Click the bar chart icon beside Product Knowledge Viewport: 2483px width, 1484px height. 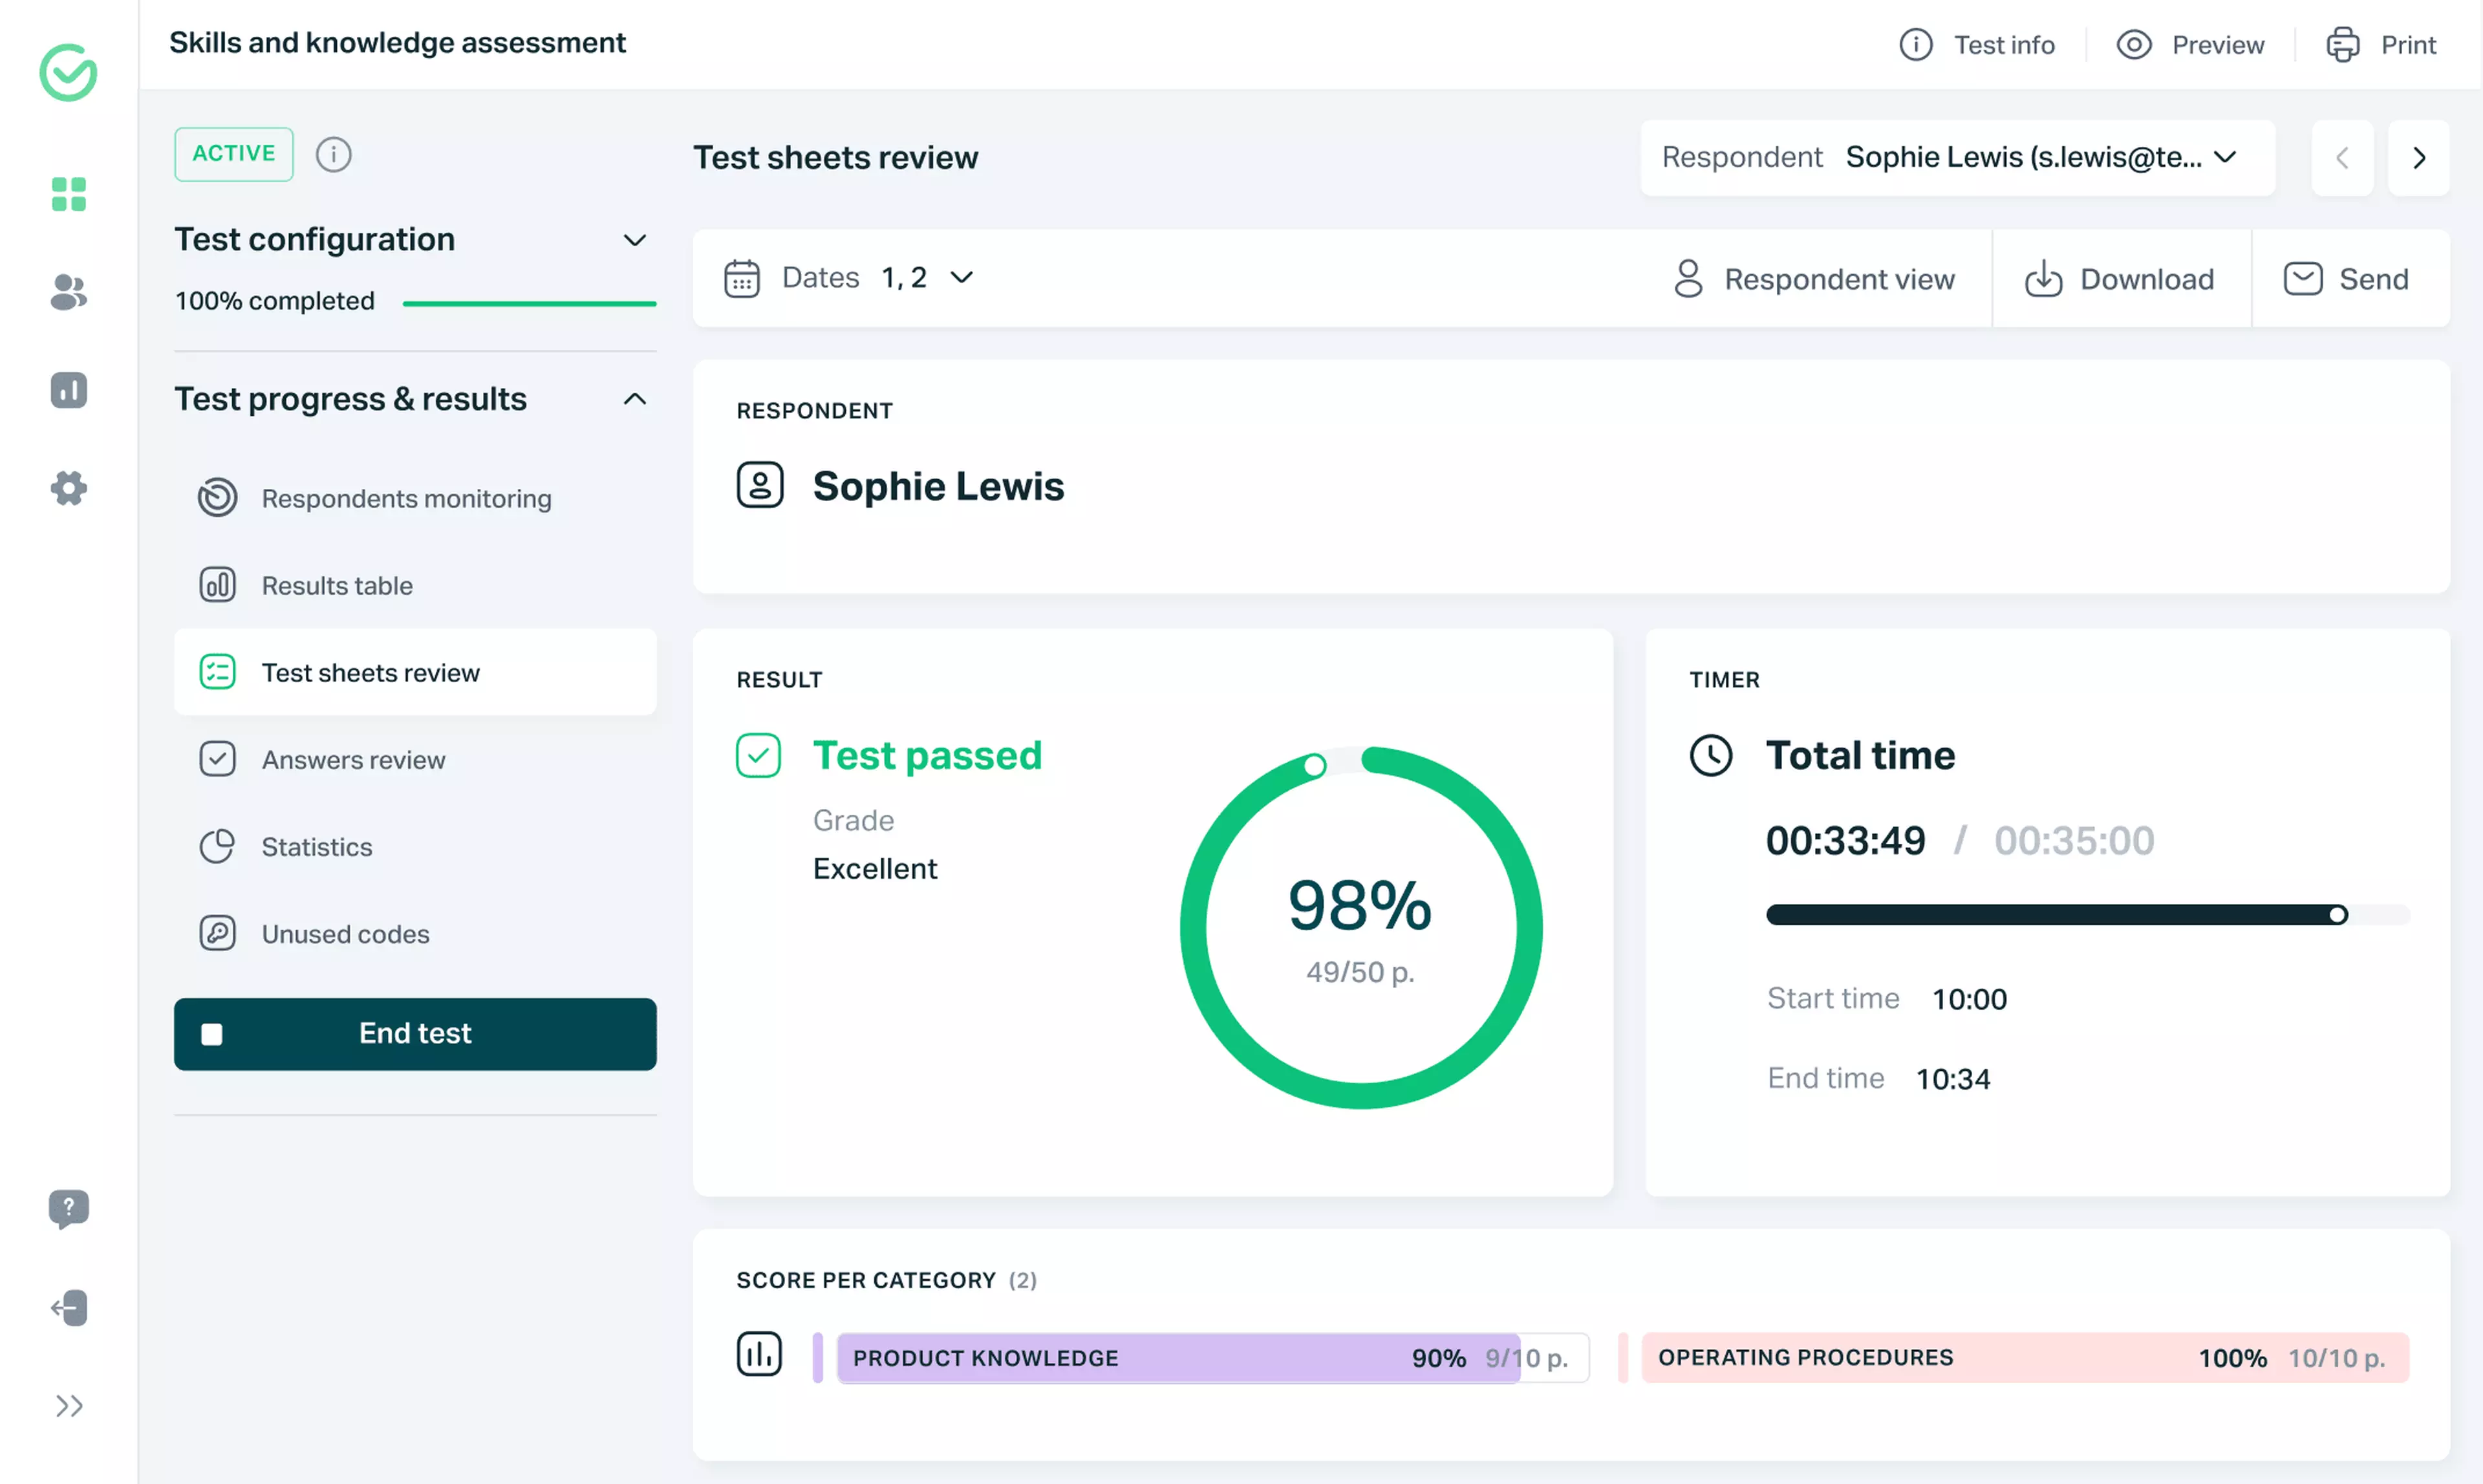pyautogui.click(x=759, y=1354)
